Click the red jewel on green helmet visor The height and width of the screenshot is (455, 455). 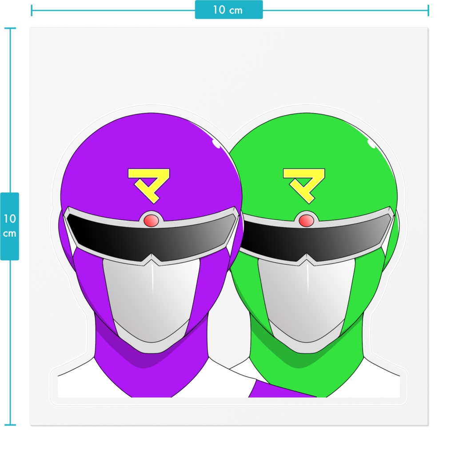(307, 221)
